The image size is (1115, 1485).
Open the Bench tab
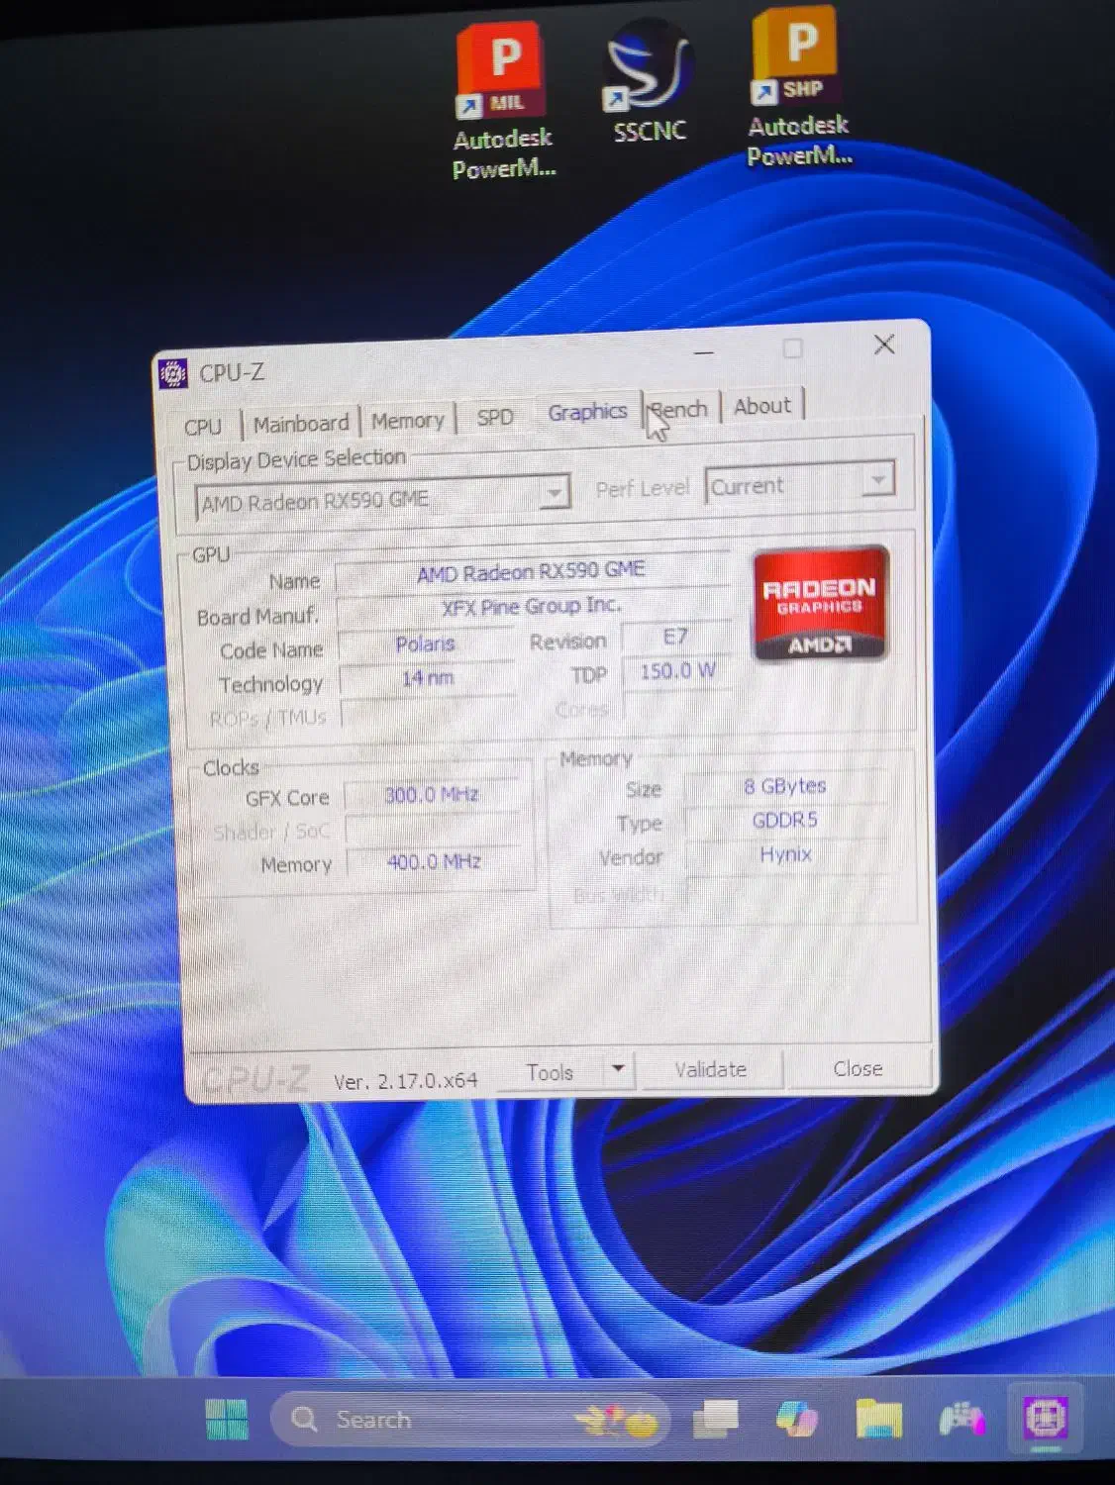click(x=678, y=410)
